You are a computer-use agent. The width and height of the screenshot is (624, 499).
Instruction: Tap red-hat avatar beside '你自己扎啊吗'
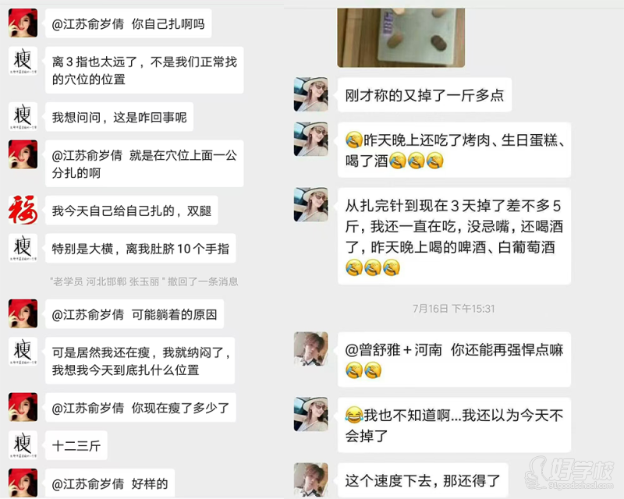point(23,23)
